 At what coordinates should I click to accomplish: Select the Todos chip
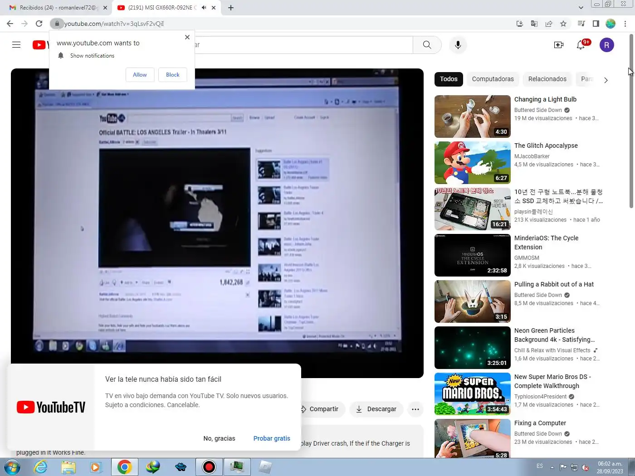click(449, 79)
